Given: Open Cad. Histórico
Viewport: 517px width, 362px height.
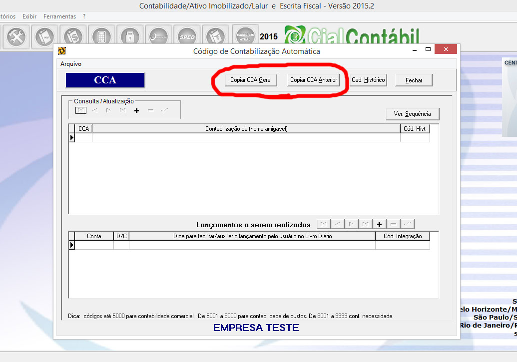Looking at the screenshot, I should point(368,80).
